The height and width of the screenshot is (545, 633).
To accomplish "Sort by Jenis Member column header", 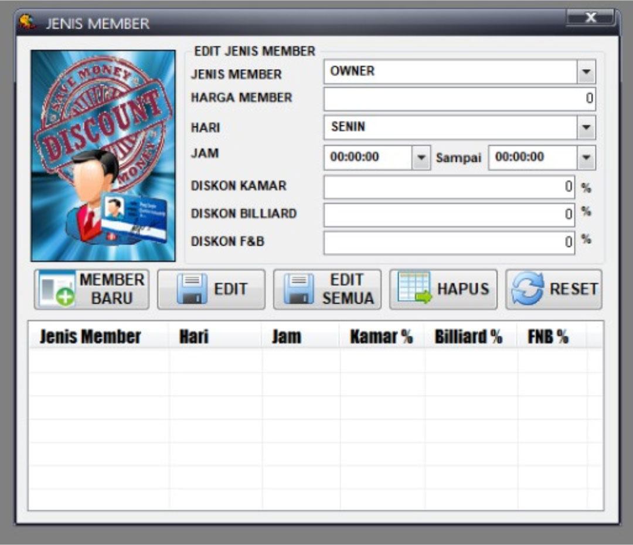I will click(x=90, y=337).
